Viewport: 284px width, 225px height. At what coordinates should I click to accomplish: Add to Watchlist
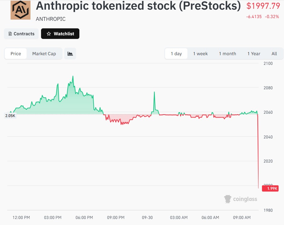tap(60, 34)
